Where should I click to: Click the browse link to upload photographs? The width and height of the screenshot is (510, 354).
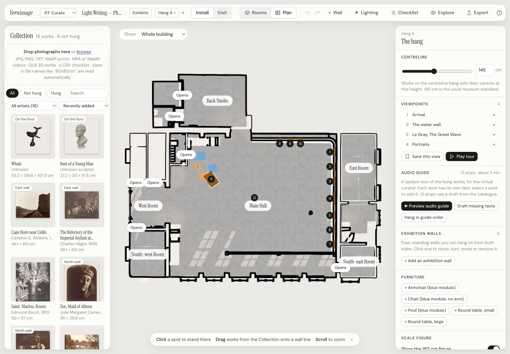click(84, 52)
